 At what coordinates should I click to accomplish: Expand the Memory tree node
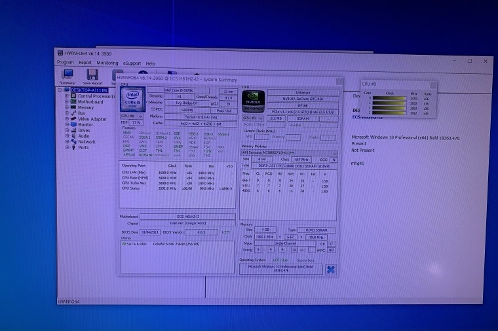pyautogui.click(x=67, y=107)
